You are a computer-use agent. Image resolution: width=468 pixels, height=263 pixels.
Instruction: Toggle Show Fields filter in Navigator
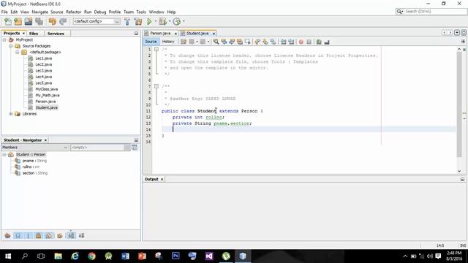point(18,235)
